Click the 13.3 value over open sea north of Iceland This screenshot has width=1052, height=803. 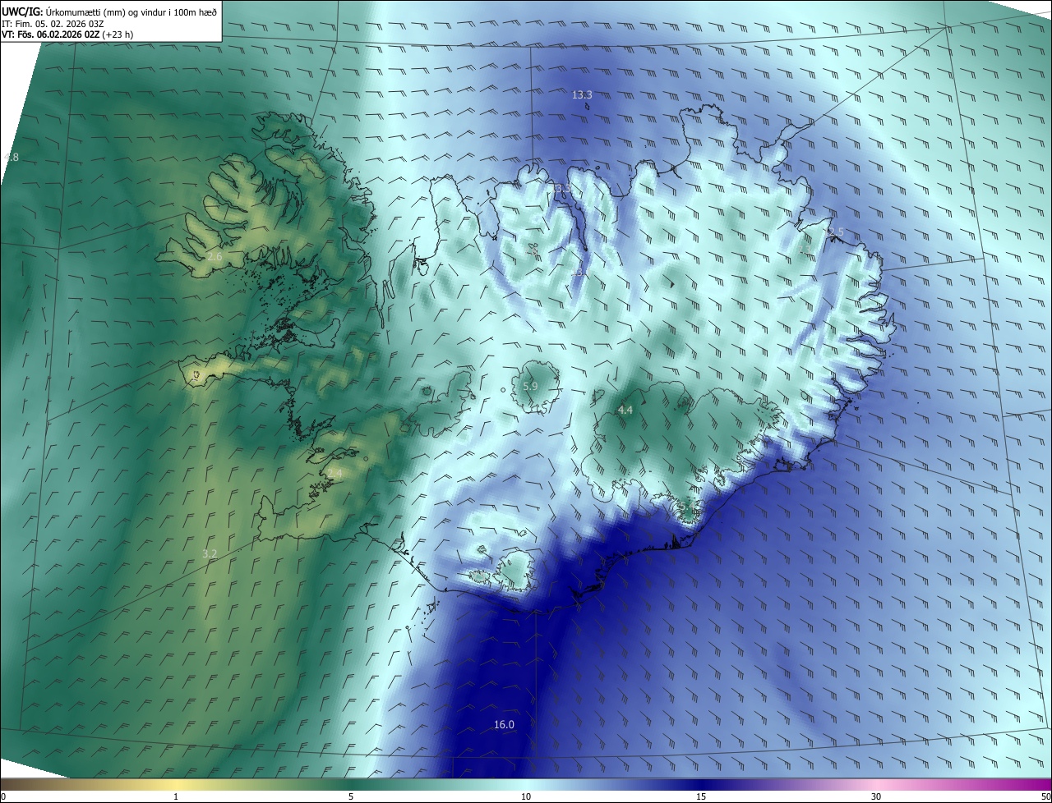pyautogui.click(x=582, y=94)
